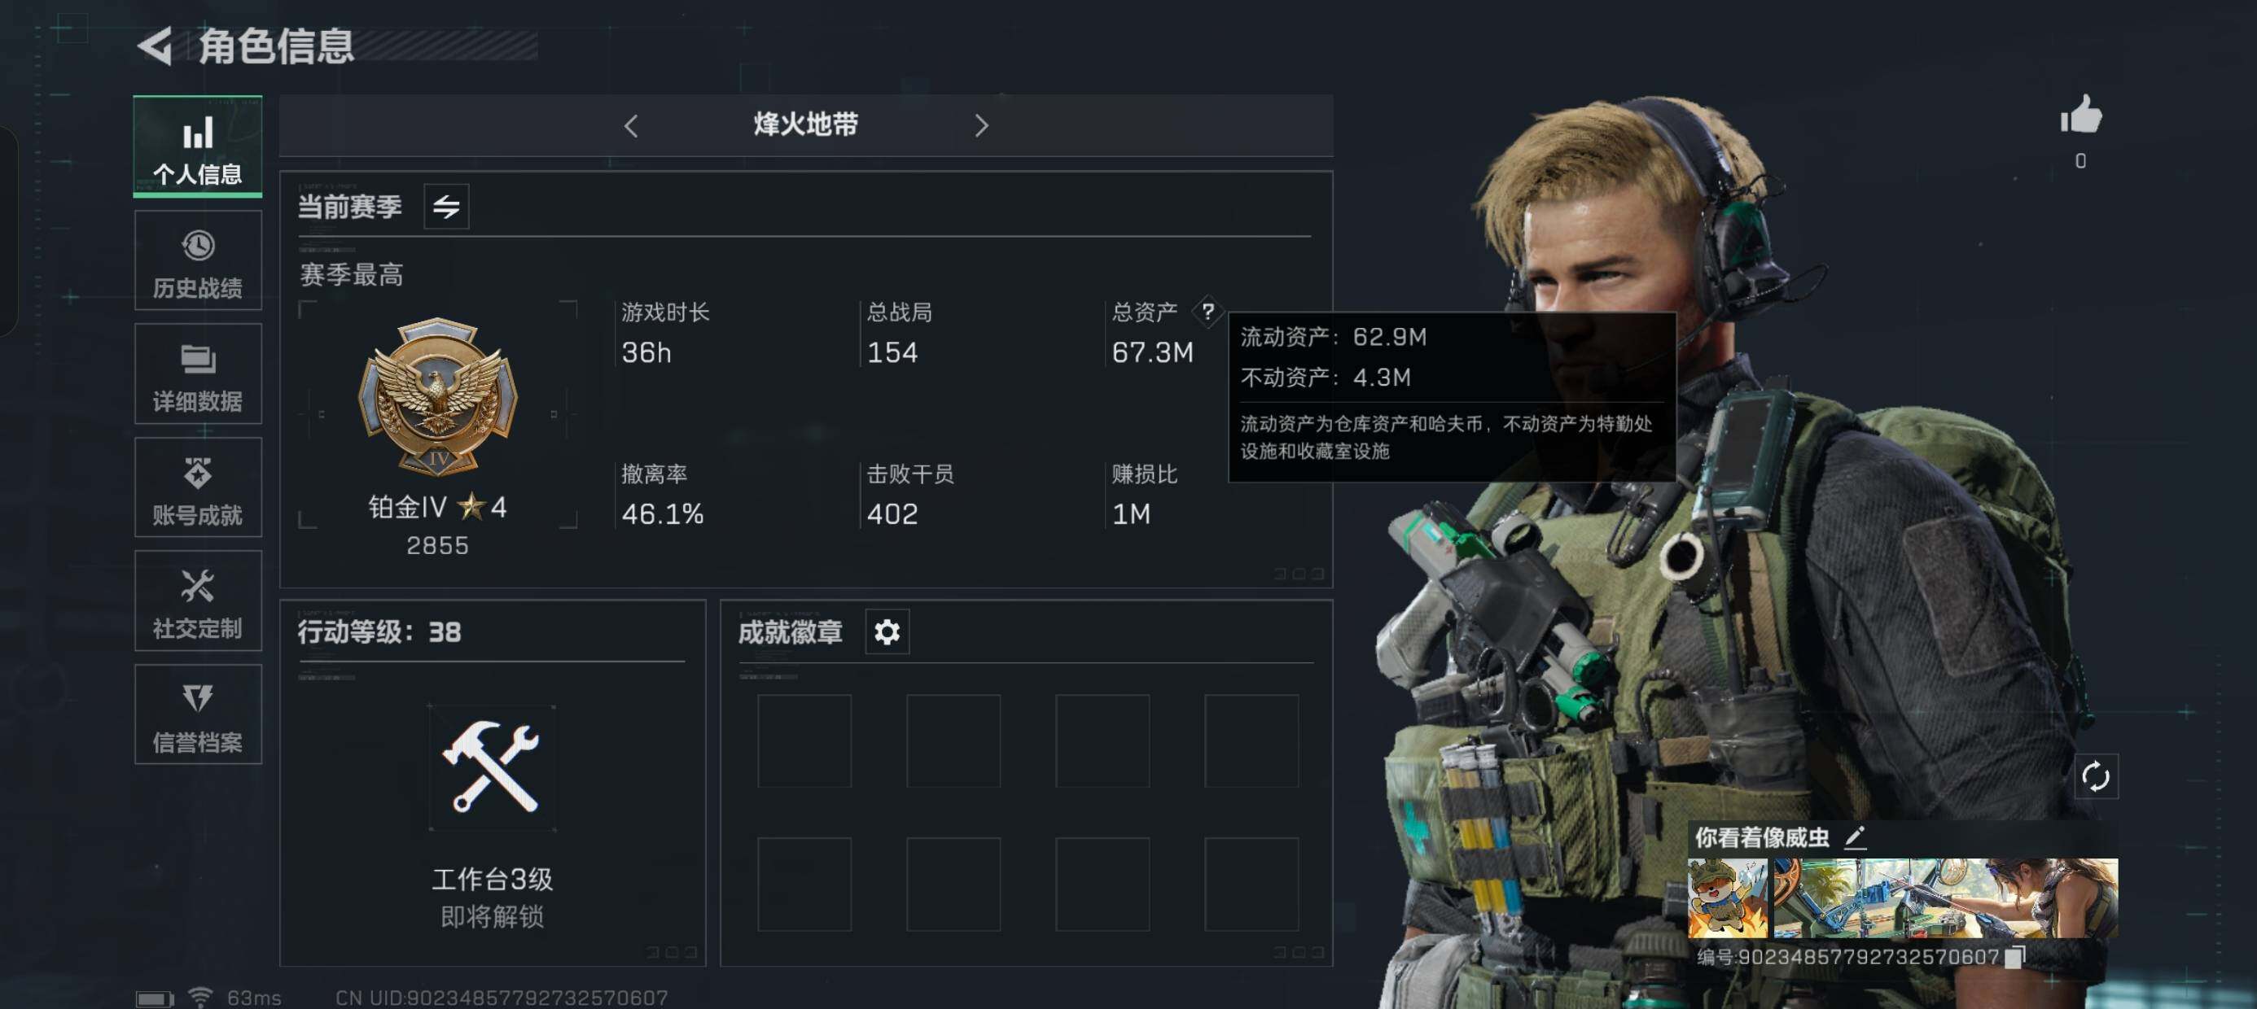Switch to 个人信息 tab

198,146
